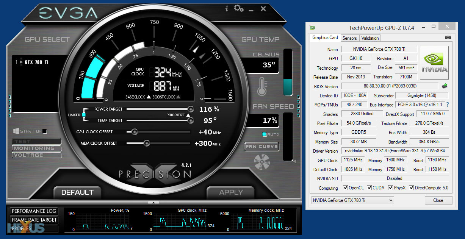The height and width of the screenshot is (239, 465).
Task: Click the base clock triangle marker
Action: (x=148, y=97)
